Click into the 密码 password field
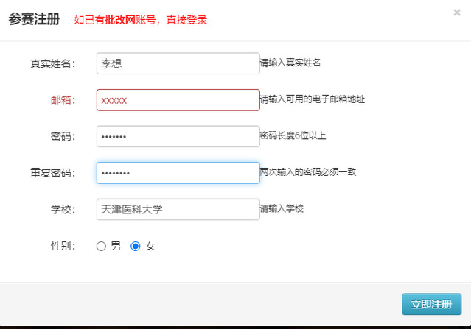 178,136
